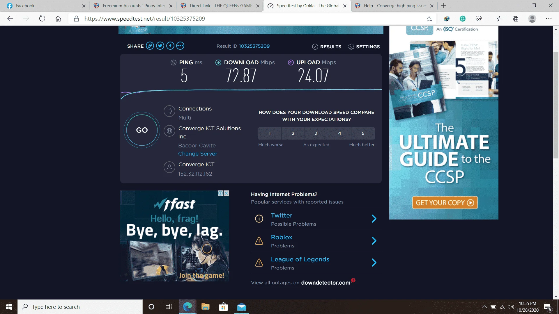Open Microsoft Store from taskbar
The width and height of the screenshot is (559, 314).
[x=223, y=307]
